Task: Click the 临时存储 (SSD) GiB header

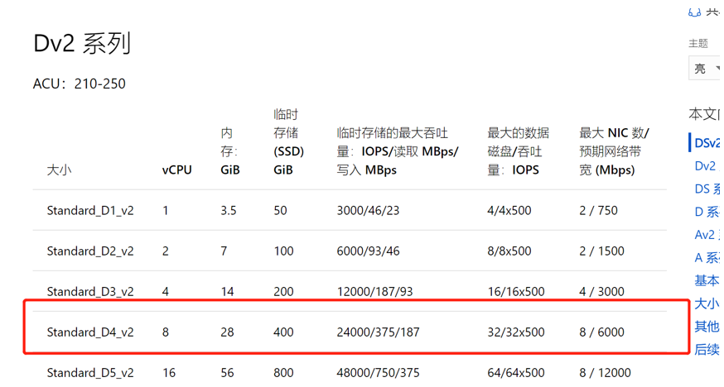Action: click(288, 142)
